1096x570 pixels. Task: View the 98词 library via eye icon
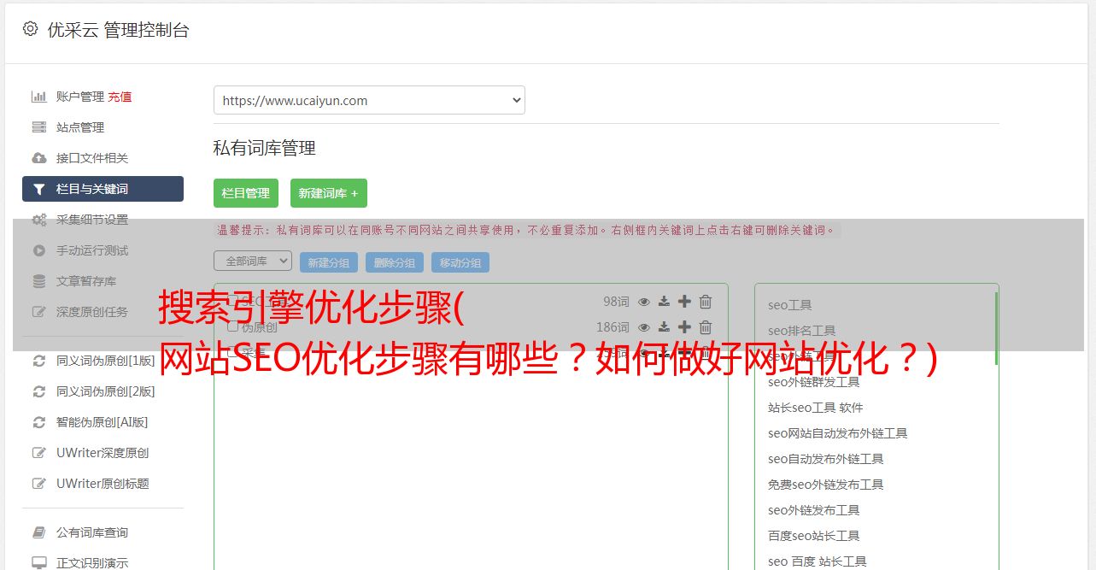pos(644,302)
